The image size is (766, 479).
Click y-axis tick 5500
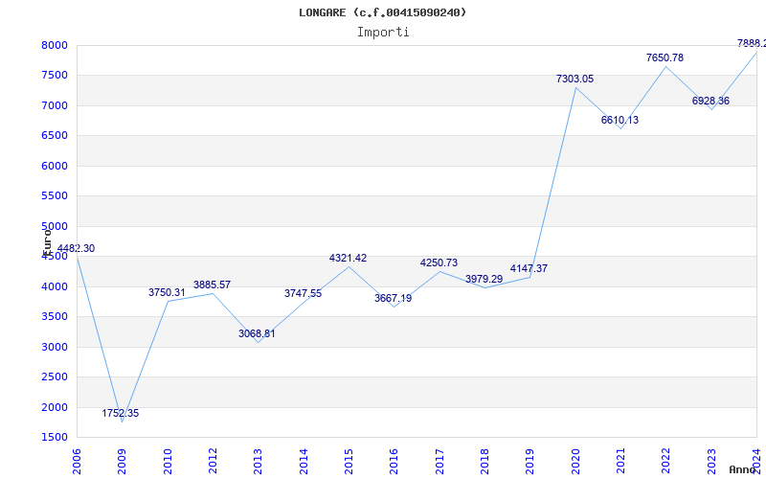(x=55, y=196)
